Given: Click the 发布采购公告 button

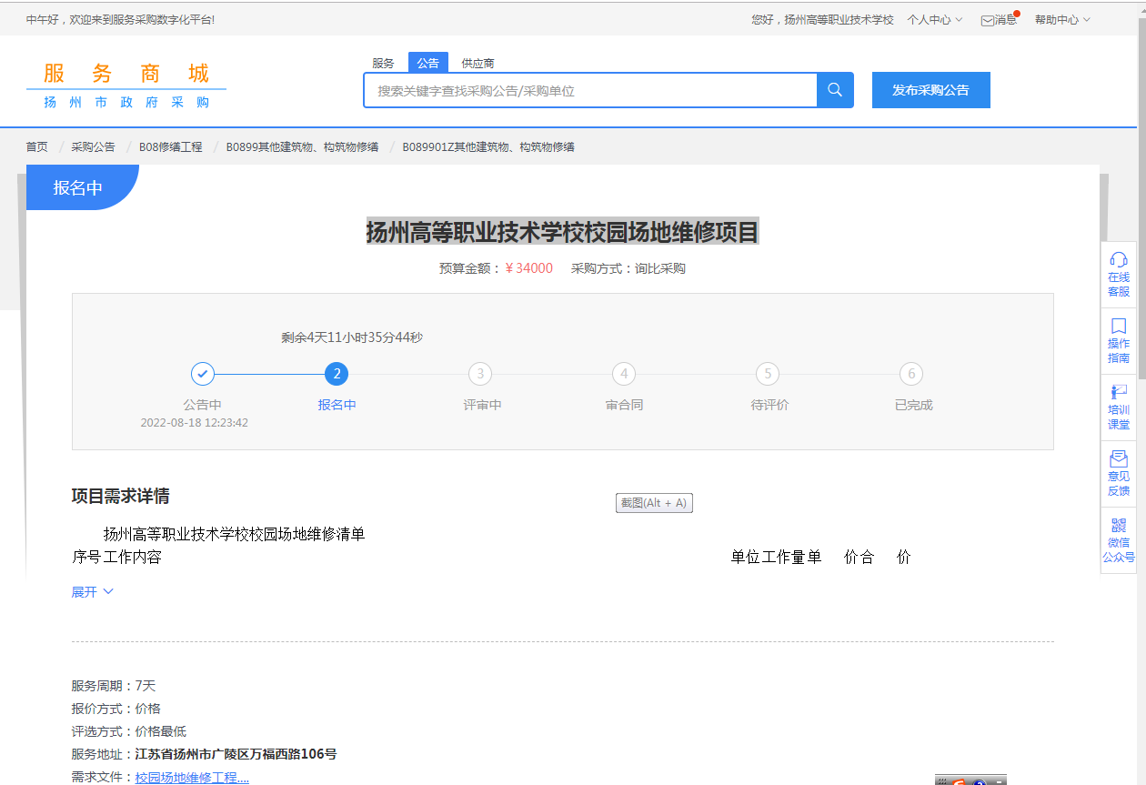Looking at the screenshot, I should pyautogui.click(x=930, y=90).
